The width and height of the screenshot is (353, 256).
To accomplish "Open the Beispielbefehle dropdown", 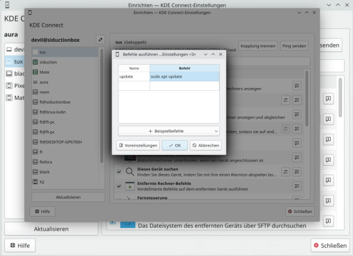I will [169, 131].
